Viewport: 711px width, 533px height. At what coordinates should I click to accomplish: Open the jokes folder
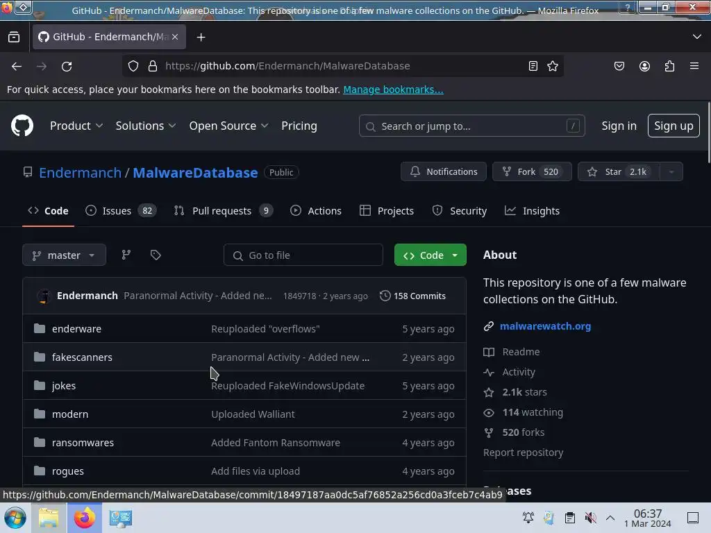(64, 386)
